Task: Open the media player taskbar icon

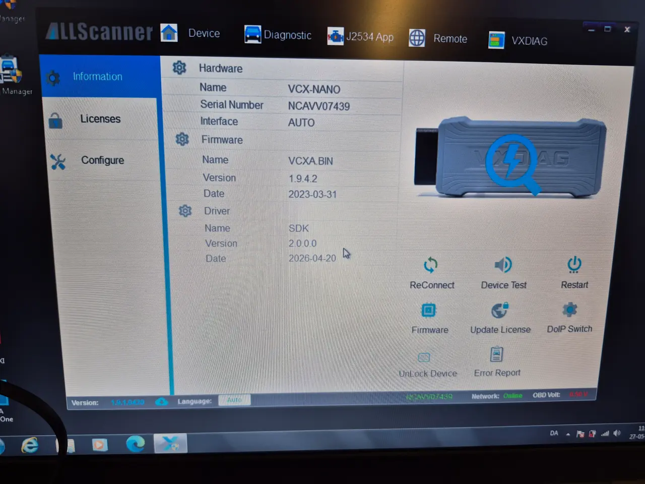Action: point(99,445)
